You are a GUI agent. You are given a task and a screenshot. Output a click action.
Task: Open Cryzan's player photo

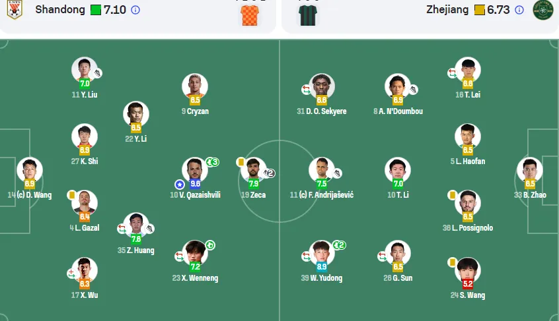[x=195, y=86]
